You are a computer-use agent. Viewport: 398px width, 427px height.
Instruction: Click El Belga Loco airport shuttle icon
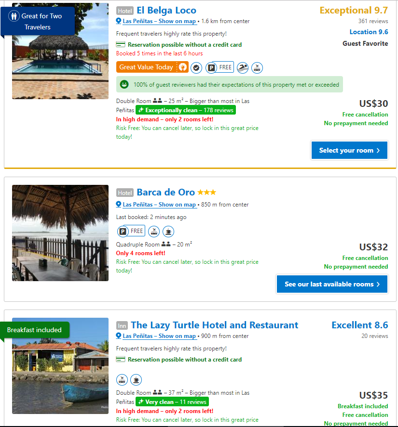[x=258, y=68]
